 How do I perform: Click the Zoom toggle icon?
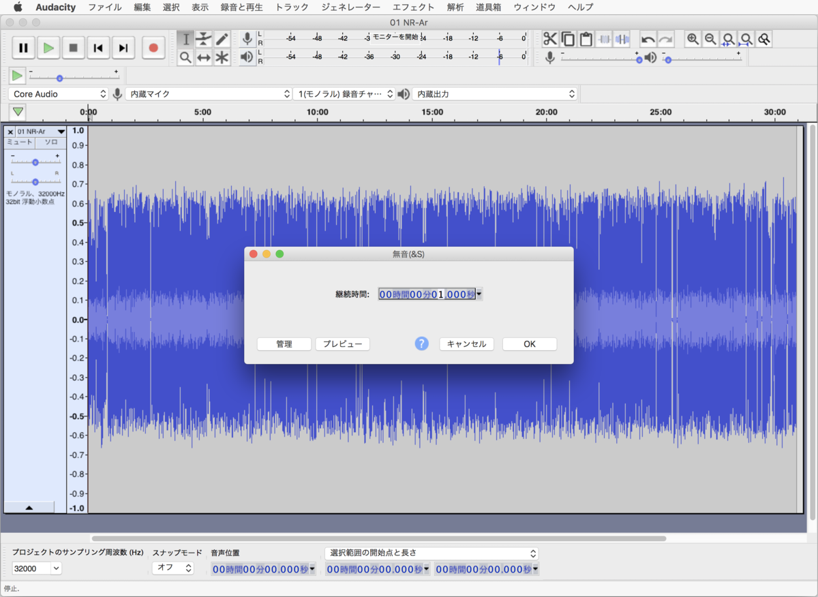[764, 40]
